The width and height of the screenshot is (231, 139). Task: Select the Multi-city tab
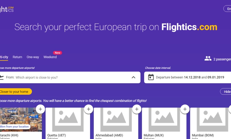click(x=4, y=57)
